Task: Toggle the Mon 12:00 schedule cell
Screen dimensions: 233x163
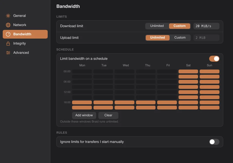Action: coord(82,92)
